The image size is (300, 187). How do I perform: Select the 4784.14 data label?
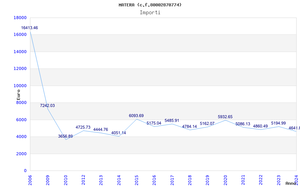(189, 126)
